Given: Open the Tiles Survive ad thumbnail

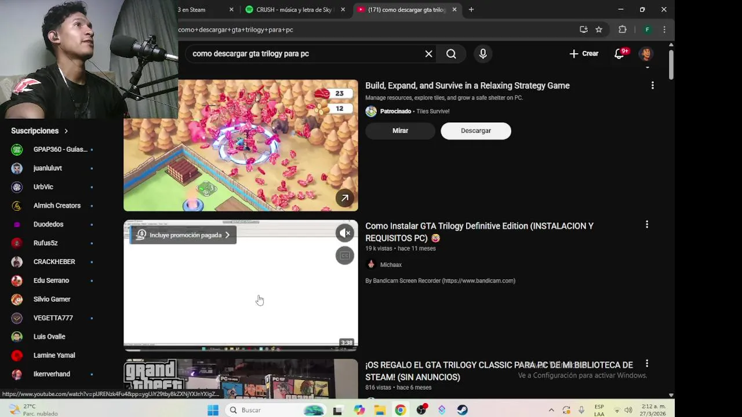Looking at the screenshot, I should (241, 145).
